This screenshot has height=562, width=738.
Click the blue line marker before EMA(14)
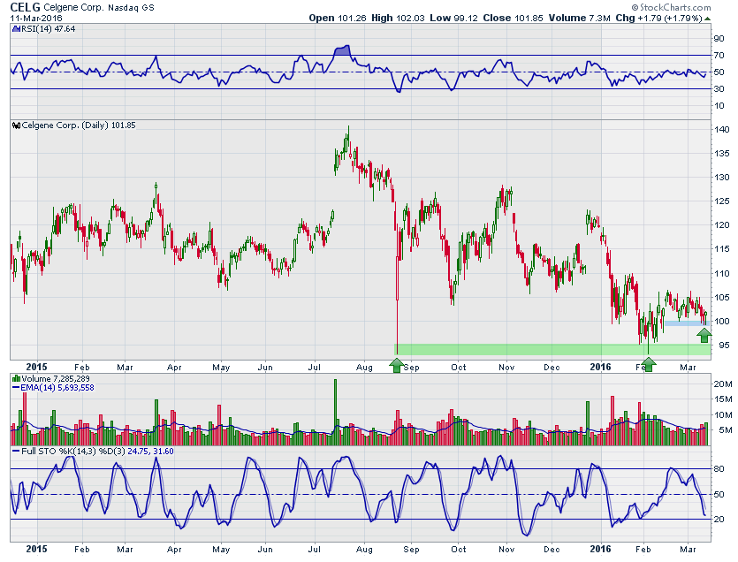point(16,388)
